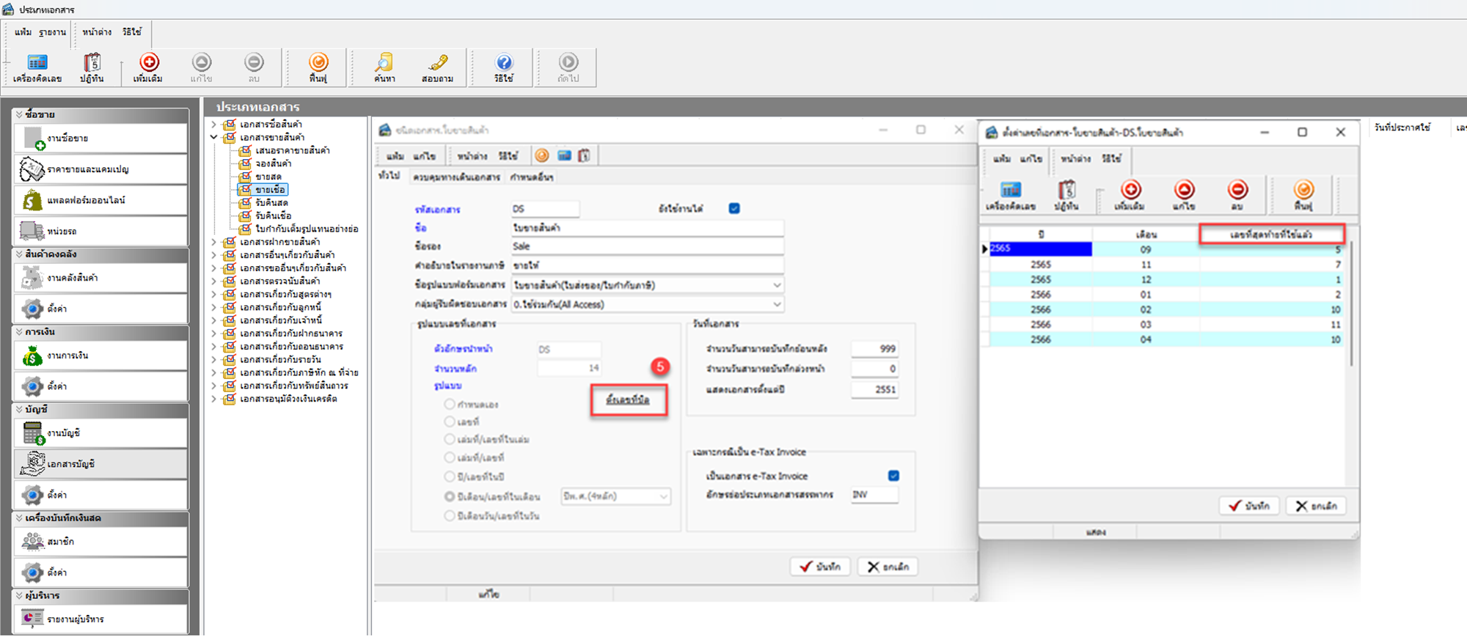The width and height of the screenshot is (1467, 637).
Task: Click save button in numbering settings window
Action: [1249, 506]
